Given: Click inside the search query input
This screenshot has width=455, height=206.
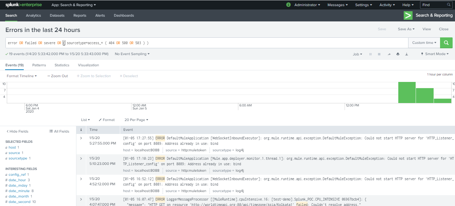Looking at the screenshot, I should click(204, 43).
